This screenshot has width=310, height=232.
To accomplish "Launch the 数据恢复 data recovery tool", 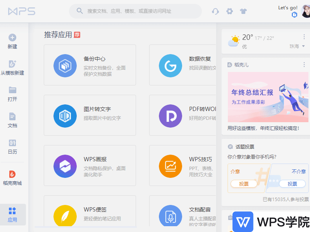I will coord(170,66).
